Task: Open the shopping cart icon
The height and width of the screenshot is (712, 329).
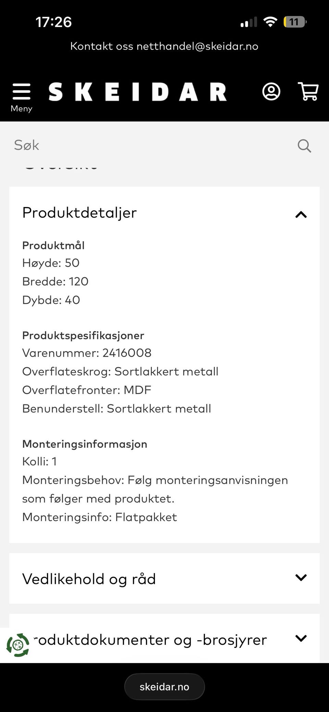Action: point(308,91)
